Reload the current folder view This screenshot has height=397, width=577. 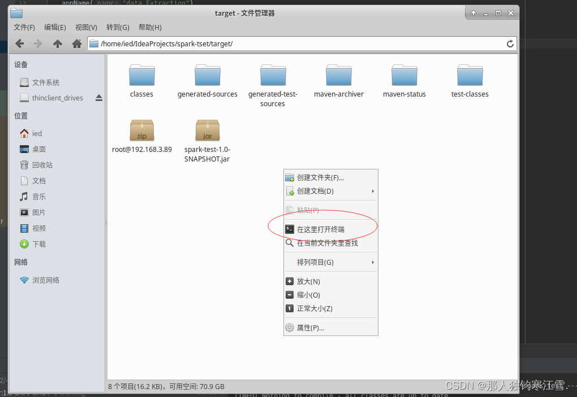point(510,43)
